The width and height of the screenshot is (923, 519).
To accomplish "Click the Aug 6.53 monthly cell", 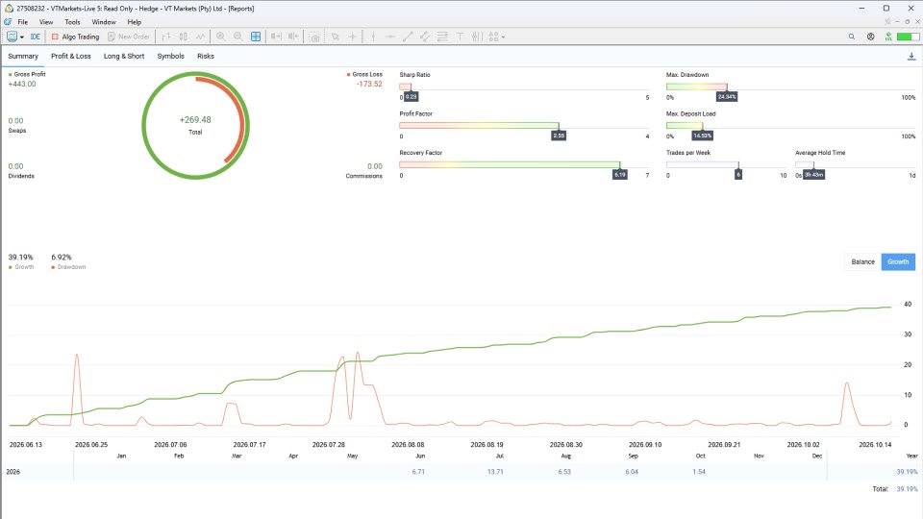I will pos(564,472).
